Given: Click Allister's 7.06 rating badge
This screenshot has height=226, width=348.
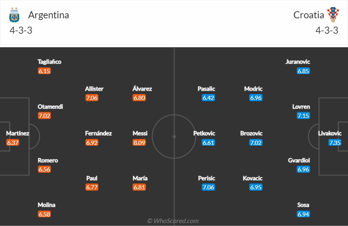Looking at the screenshot, I should [x=92, y=98].
